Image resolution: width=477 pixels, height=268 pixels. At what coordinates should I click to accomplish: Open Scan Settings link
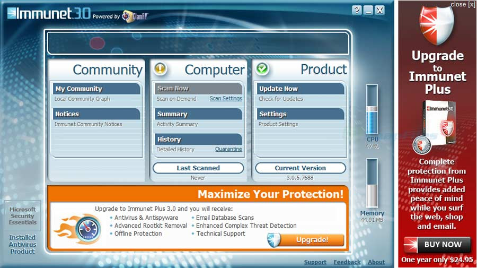coord(226,98)
